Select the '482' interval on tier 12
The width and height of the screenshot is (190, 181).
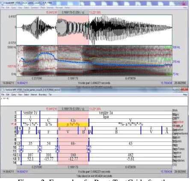[131, 155]
